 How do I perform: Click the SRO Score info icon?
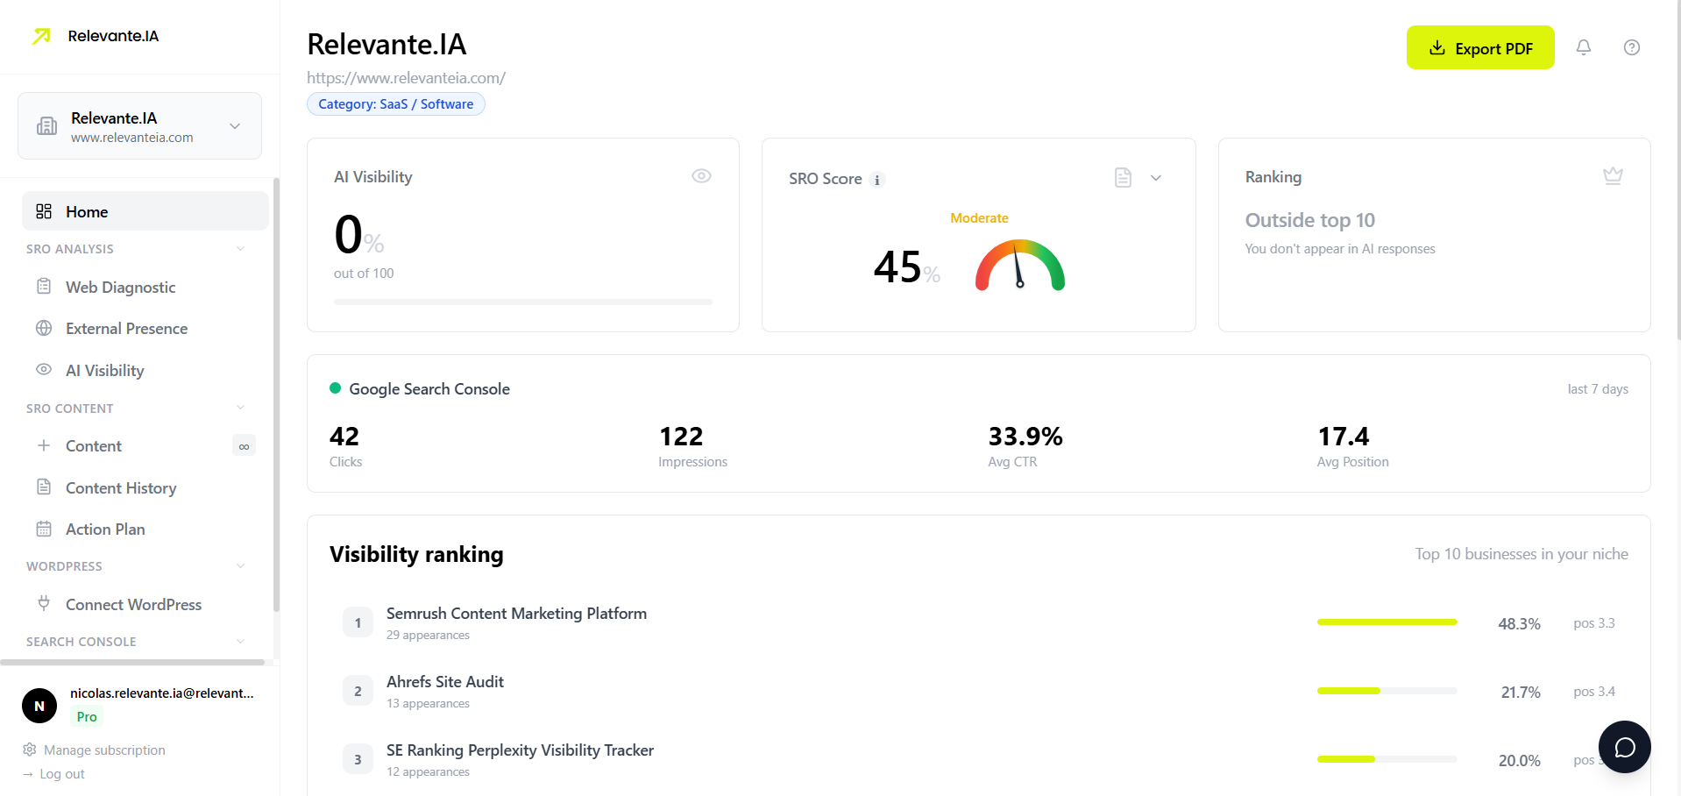pos(877,180)
